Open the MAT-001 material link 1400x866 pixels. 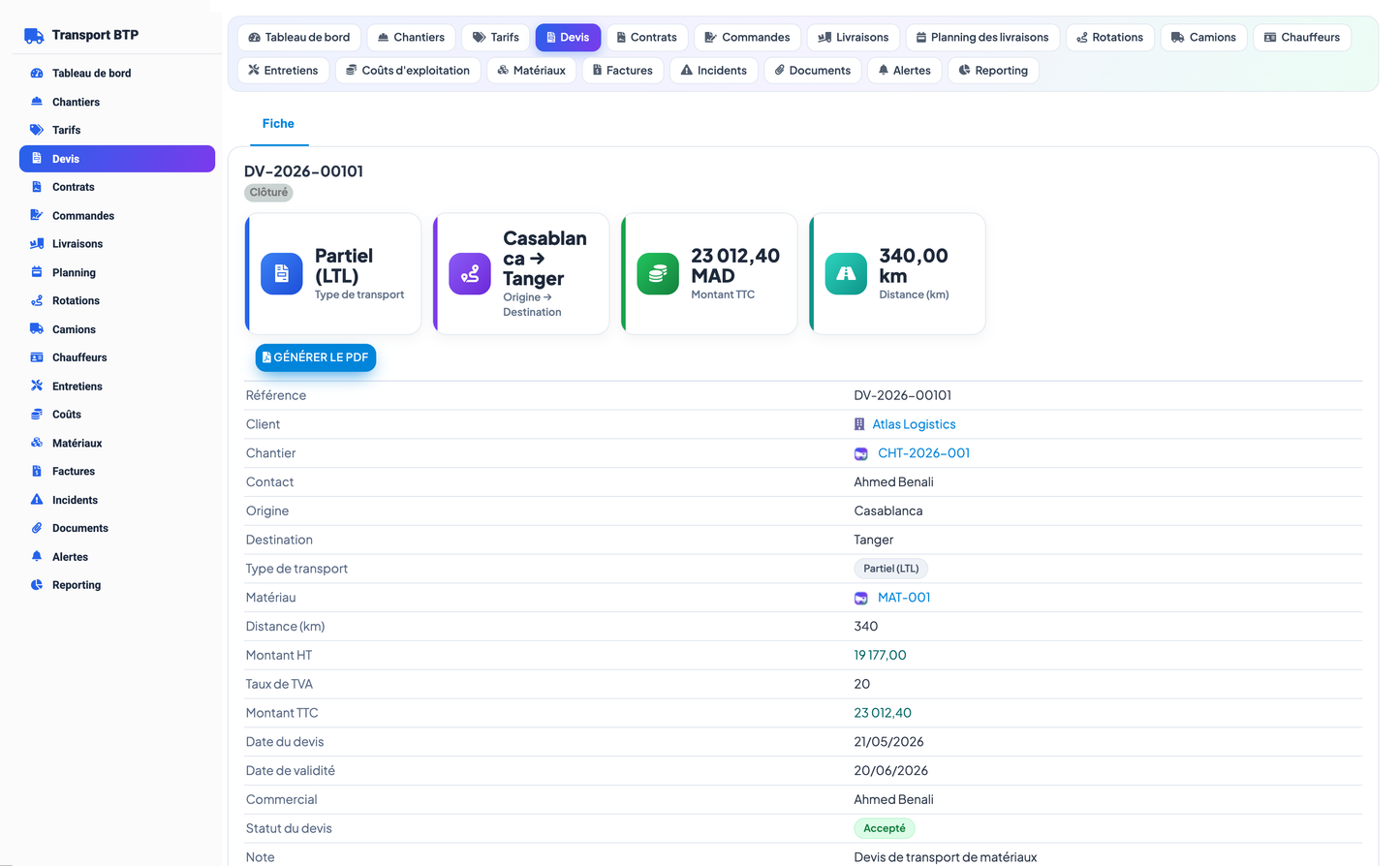point(904,598)
